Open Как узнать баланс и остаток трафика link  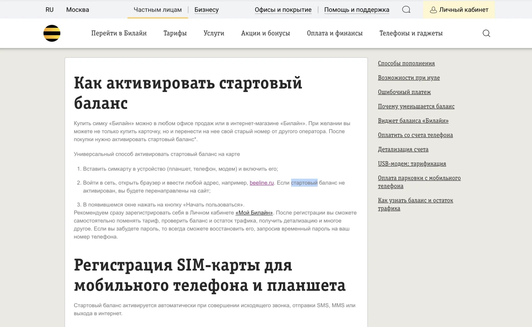tap(415, 204)
